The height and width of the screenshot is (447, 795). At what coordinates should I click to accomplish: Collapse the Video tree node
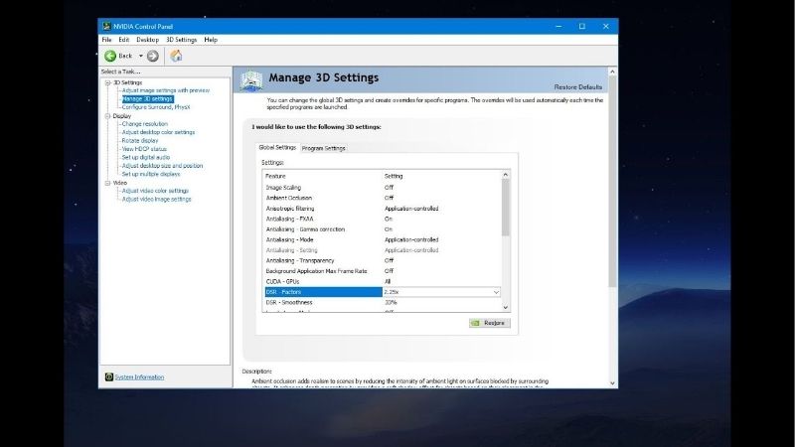tap(107, 183)
